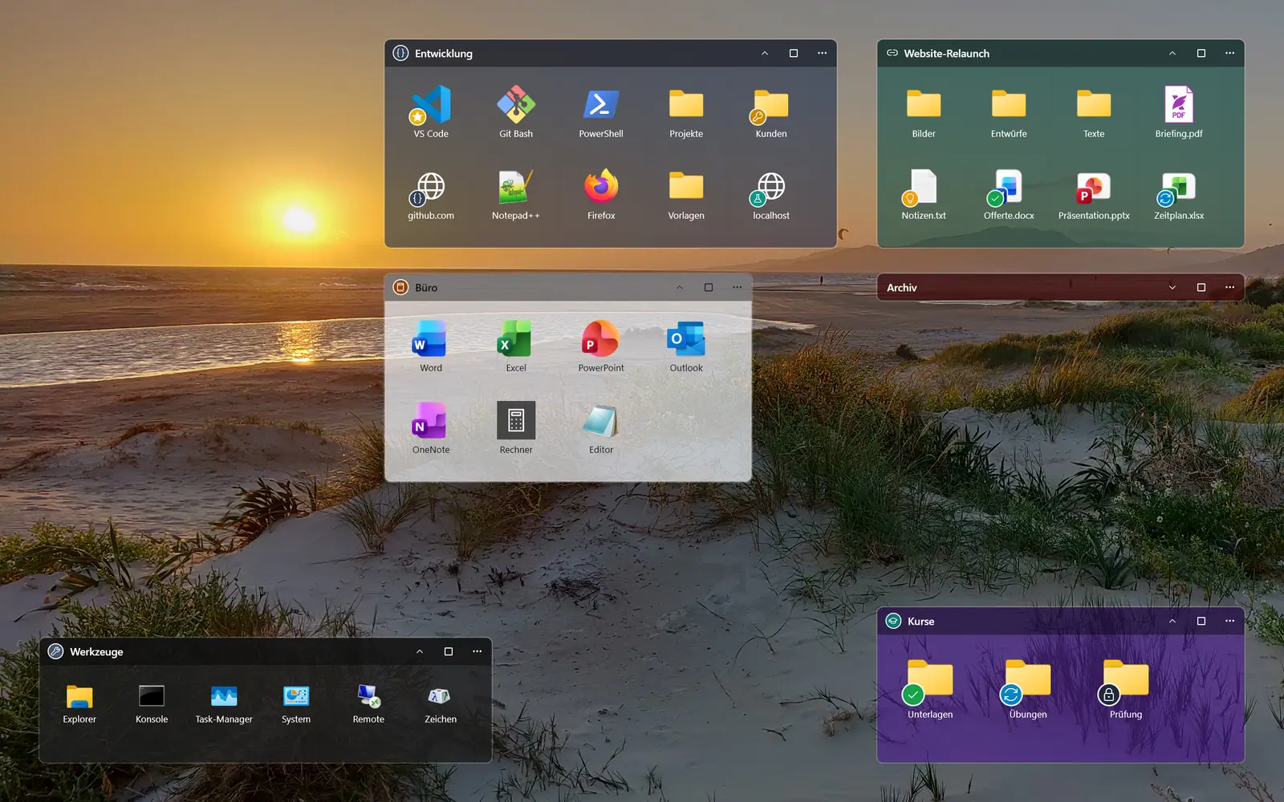The height and width of the screenshot is (802, 1284).
Task: Open Notizen.txt text file
Action: point(924,193)
